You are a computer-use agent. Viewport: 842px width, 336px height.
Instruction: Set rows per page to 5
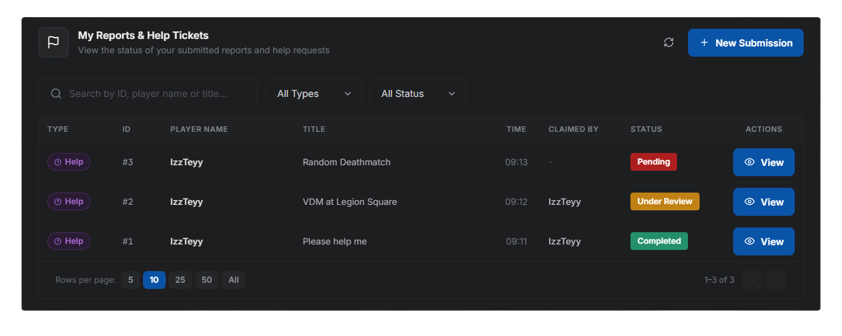(131, 280)
